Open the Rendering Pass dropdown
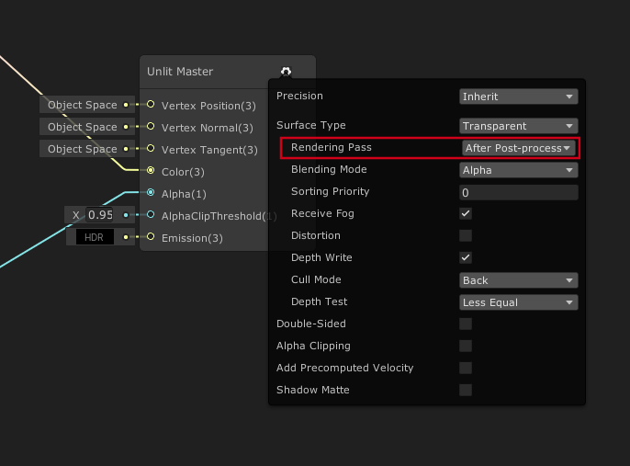Screen dimensions: 630x466 tap(518, 148)
